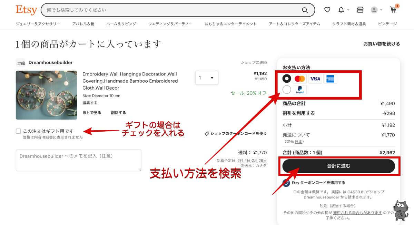Click the ¥2,962 total amount
Image resolution: width=414 pixels, height=225 pixels.
pos(387,153)
